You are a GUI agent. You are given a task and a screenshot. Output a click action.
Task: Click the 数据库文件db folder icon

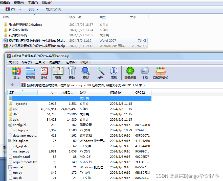(x=5, y=30)
